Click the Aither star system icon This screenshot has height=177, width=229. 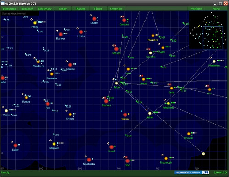coord(150,113)
